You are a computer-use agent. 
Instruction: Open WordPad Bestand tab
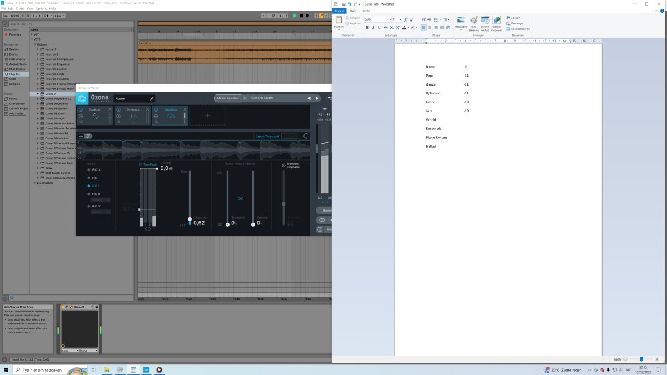pos(339,11)
